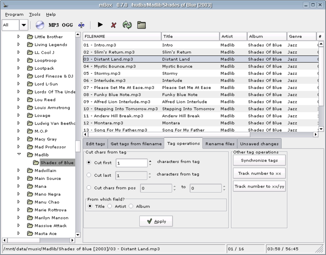Viewport: 326px width, 255px height.
Task: Select the 12 - Montara.mp3 file
Action: (201, 123)
